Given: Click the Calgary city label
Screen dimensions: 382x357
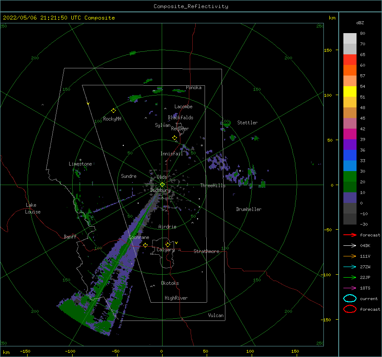Looking at the screenshot, I should click(x=166, y=250).
